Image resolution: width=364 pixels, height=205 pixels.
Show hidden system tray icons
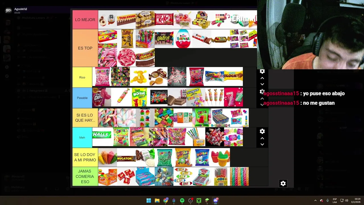coord(315,200)
